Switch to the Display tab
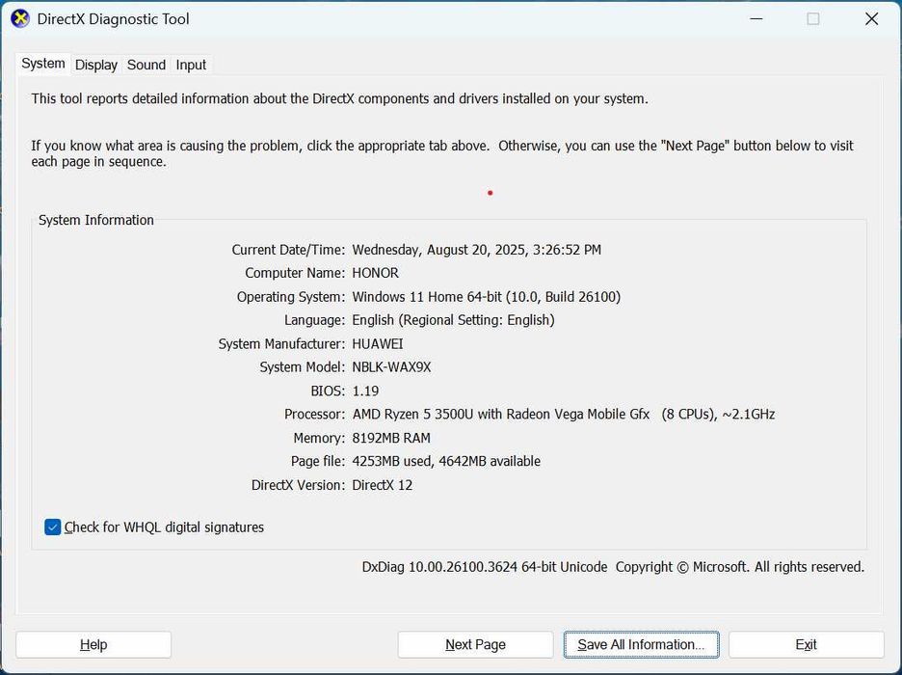The image size is (902, 675). click(x=96, y=65)
